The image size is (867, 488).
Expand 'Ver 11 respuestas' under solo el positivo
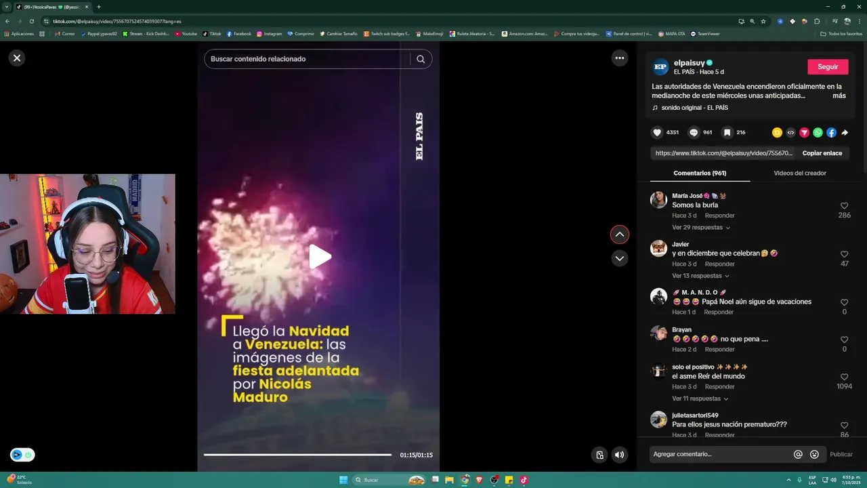tap(700, 399)
